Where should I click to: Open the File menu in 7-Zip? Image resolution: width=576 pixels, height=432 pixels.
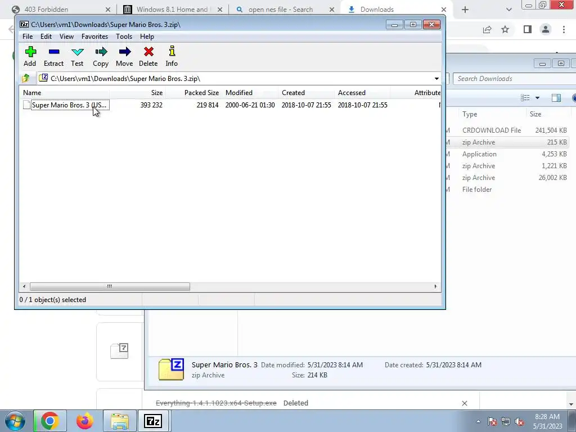[x=28, y=37]
